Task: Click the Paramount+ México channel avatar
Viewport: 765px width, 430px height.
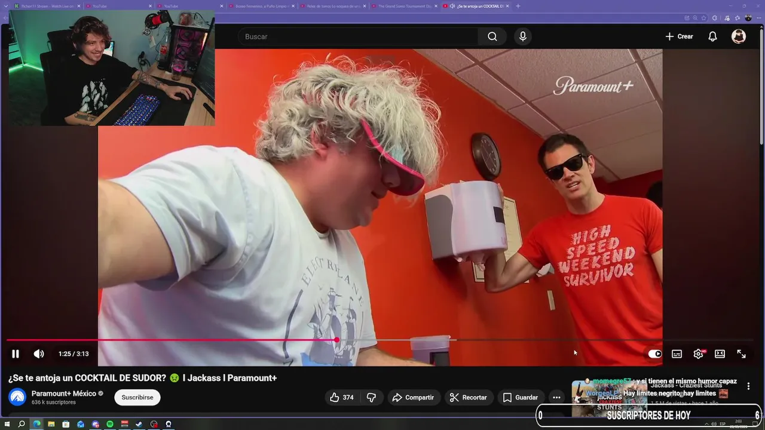Action: click(x=17, y=397)
